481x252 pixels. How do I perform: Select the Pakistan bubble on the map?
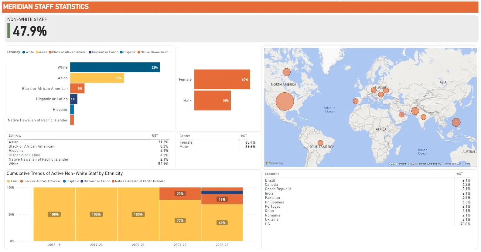pos(415,111)
